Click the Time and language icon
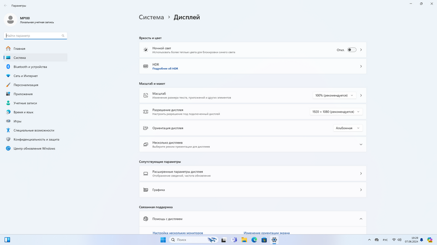Viewport: 437px width, 245px height. (x=8, y=112)
